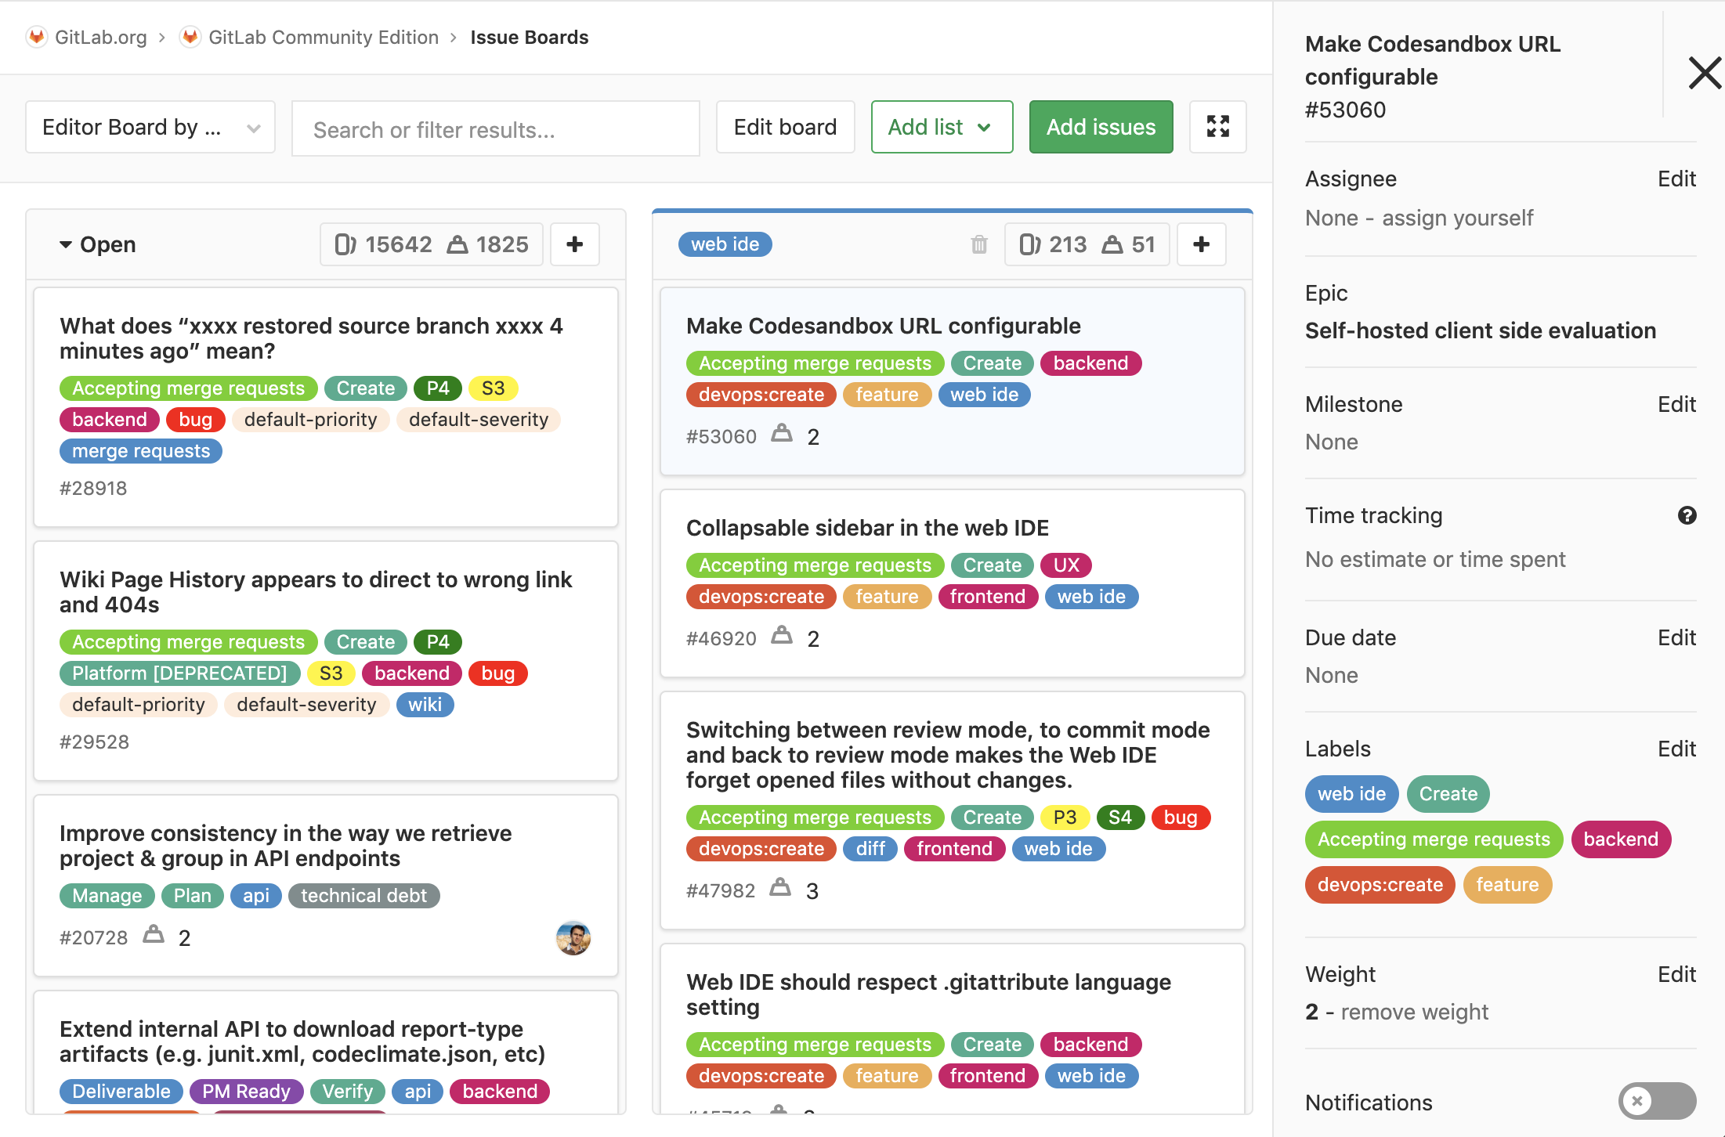
Task: Select the web ide label color swatch
Action: (x=1351, y=794)
